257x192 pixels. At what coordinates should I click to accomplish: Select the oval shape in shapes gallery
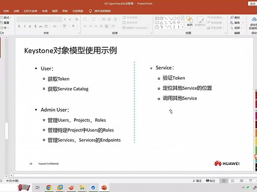(178, 18)
